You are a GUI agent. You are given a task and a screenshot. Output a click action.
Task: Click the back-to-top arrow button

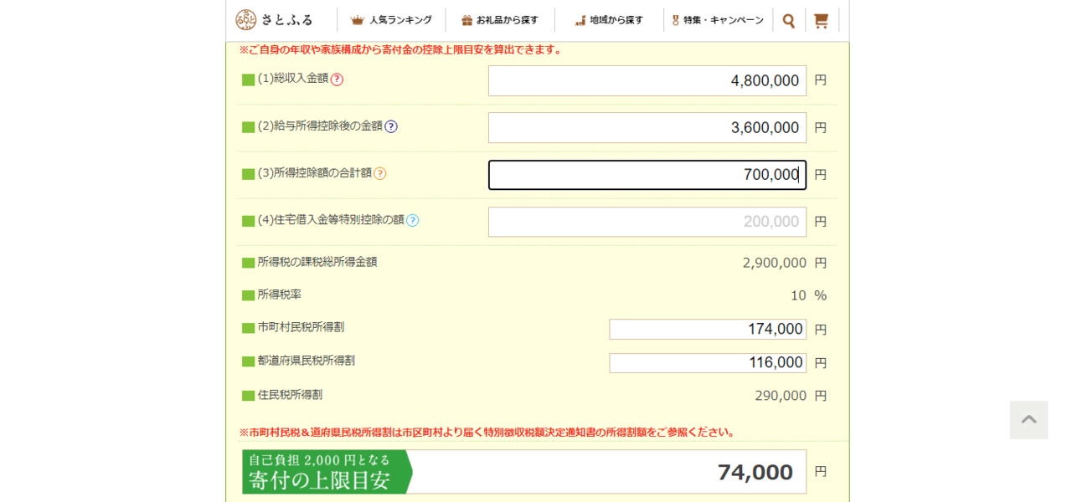(1028, 420)
